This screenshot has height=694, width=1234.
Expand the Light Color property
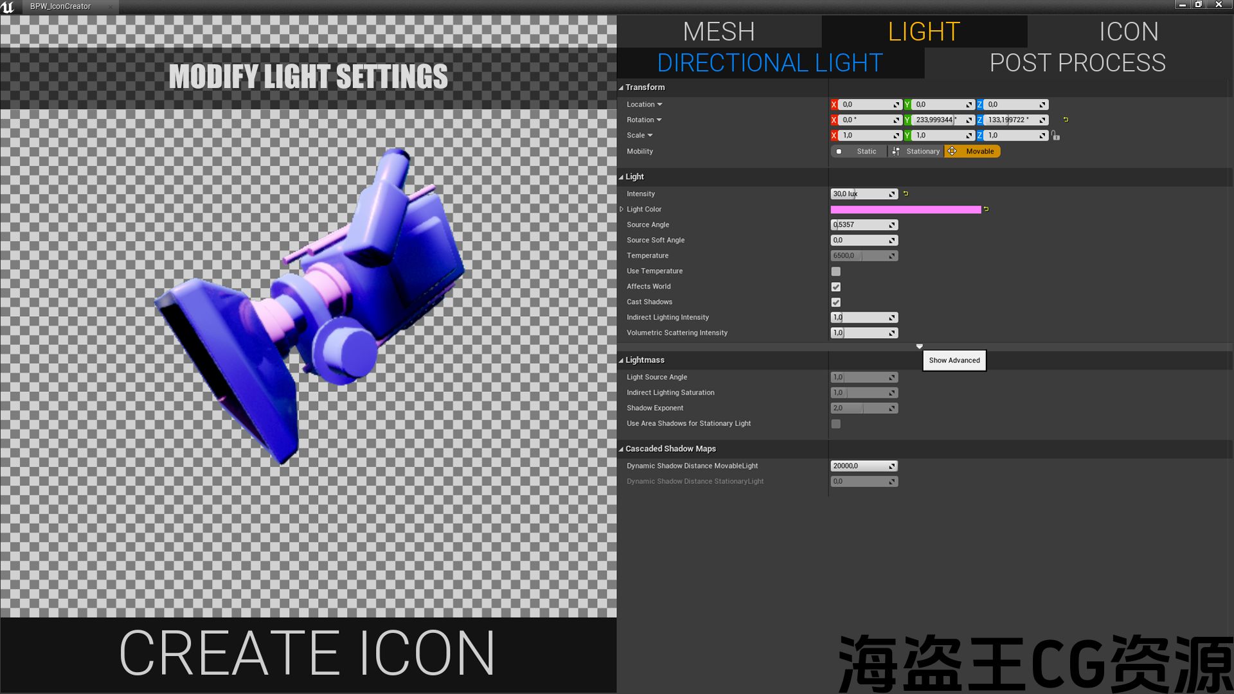coord(621,209)
